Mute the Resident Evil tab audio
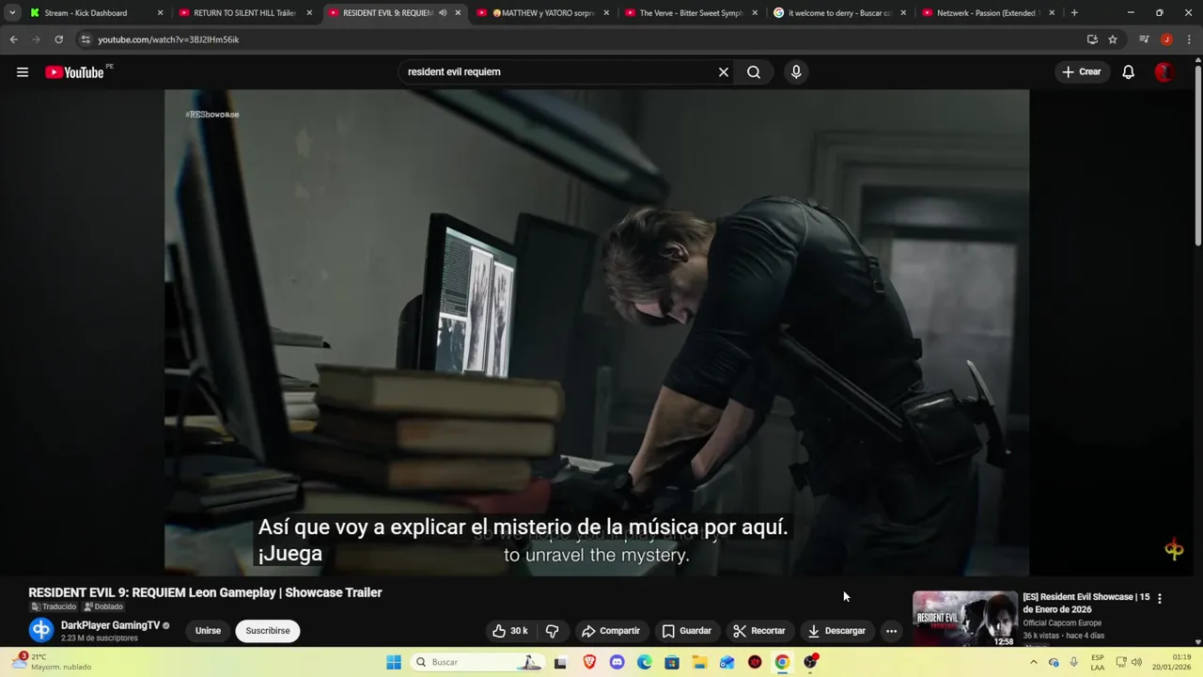1203x677 pixels. (443, 13)
